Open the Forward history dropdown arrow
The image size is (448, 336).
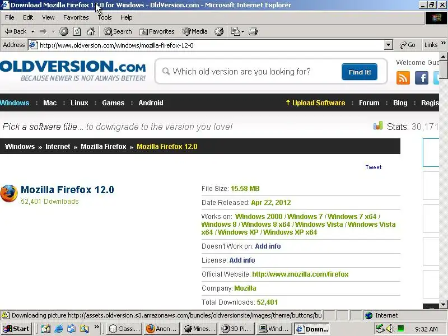53,31
